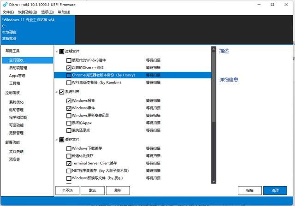Check the WPS老版本备份 option
Viewport: 295px width, 206px height.
click(x=69, y=82)
